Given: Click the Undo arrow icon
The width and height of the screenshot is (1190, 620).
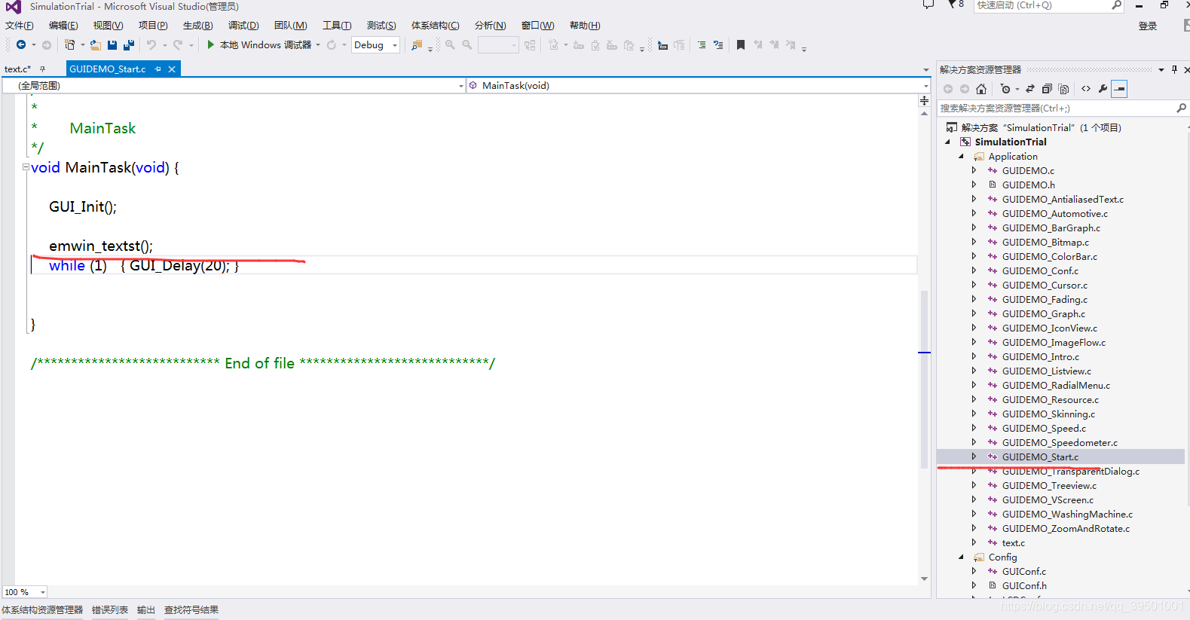Looking at the screenshot, I should click(x=151, y=45).
